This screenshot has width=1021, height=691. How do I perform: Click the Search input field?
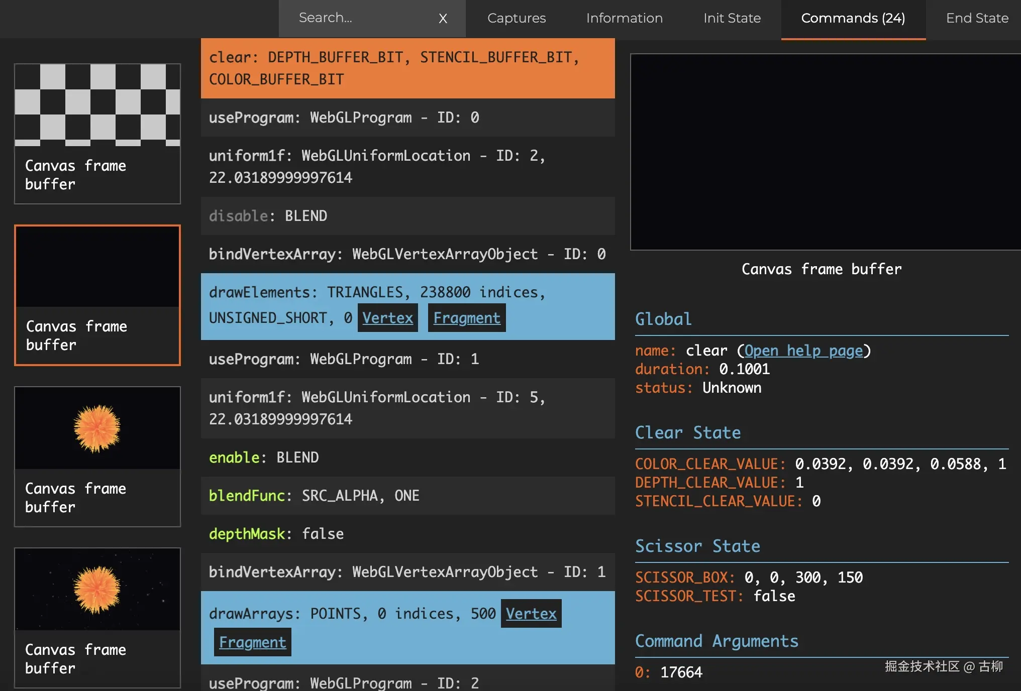[362, 18]
